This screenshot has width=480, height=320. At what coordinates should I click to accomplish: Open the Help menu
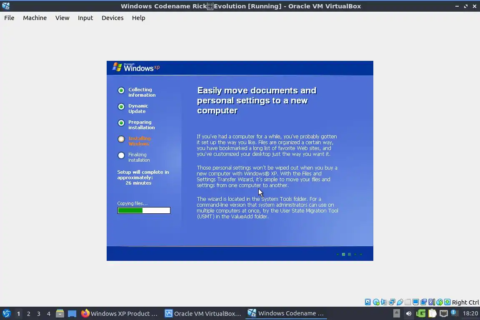click(139, 18)
